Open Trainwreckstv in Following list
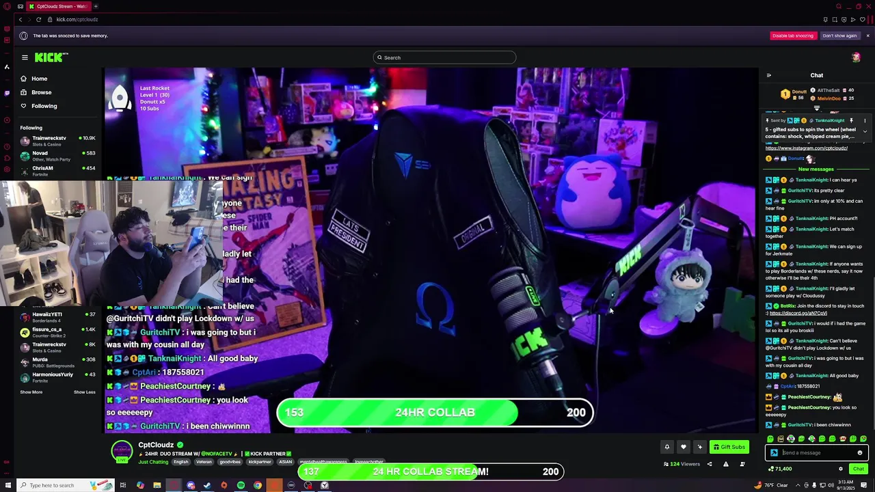 point(57,141)
